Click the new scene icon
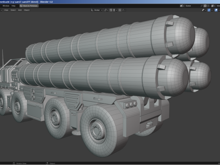The width and height of the screenshot is (220, 165). click(x=205, y=6)
